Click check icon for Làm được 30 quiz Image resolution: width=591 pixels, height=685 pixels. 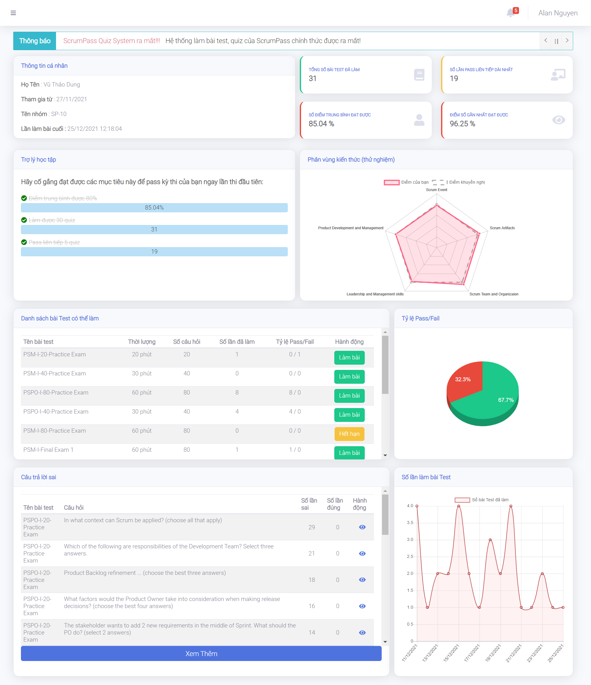tap(24, 220)
